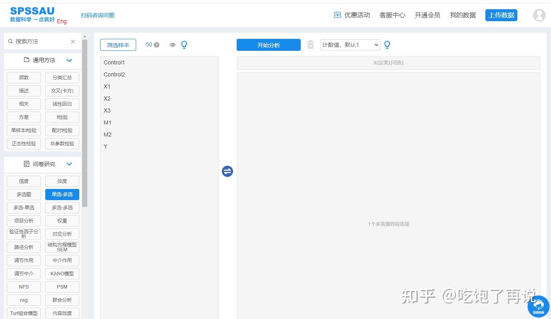The height and width of the screenshot is (319, 551).
Task: Click the blue swap arrows between panels
Action: tap(227, 171)
